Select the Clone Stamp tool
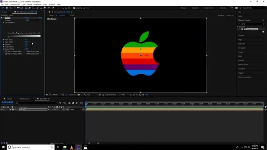 click(x=41, y=8)
